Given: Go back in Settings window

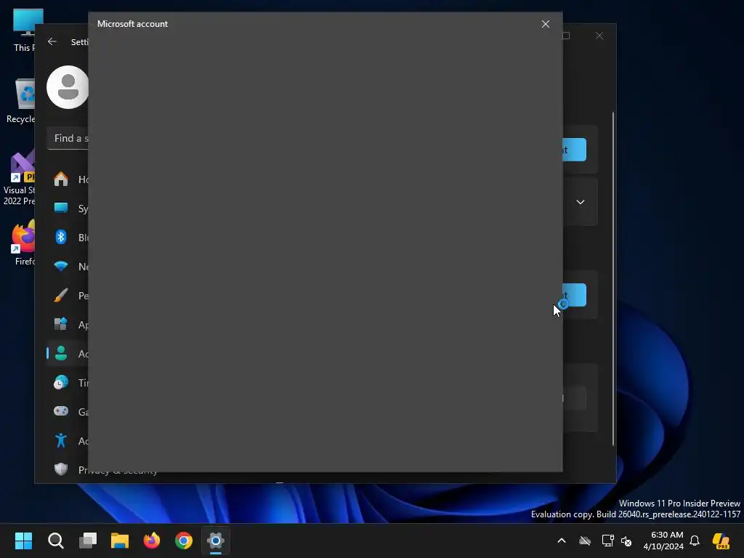Looking at the screenshot, I should point(52,41).
